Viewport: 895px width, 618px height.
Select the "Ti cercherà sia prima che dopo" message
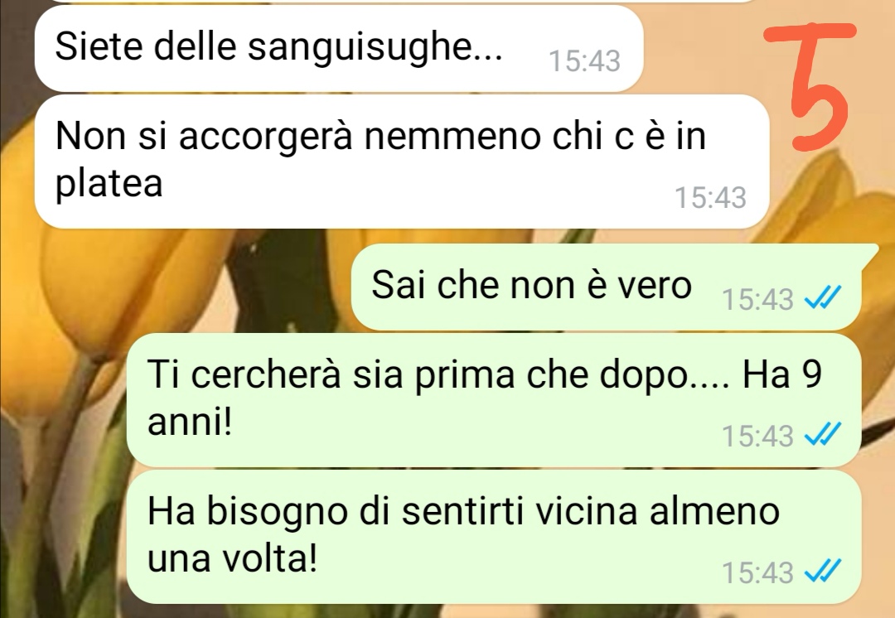point(494,401)
